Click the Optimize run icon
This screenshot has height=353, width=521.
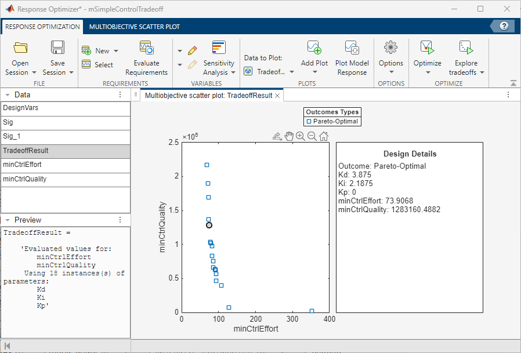pyautogui.click(x=427, y=48)
